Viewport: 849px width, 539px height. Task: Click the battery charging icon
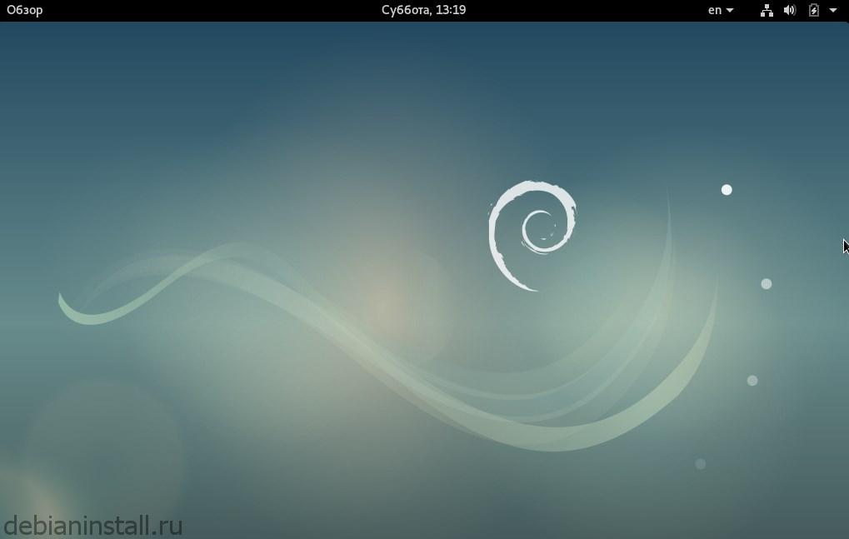tap(814, 10)
